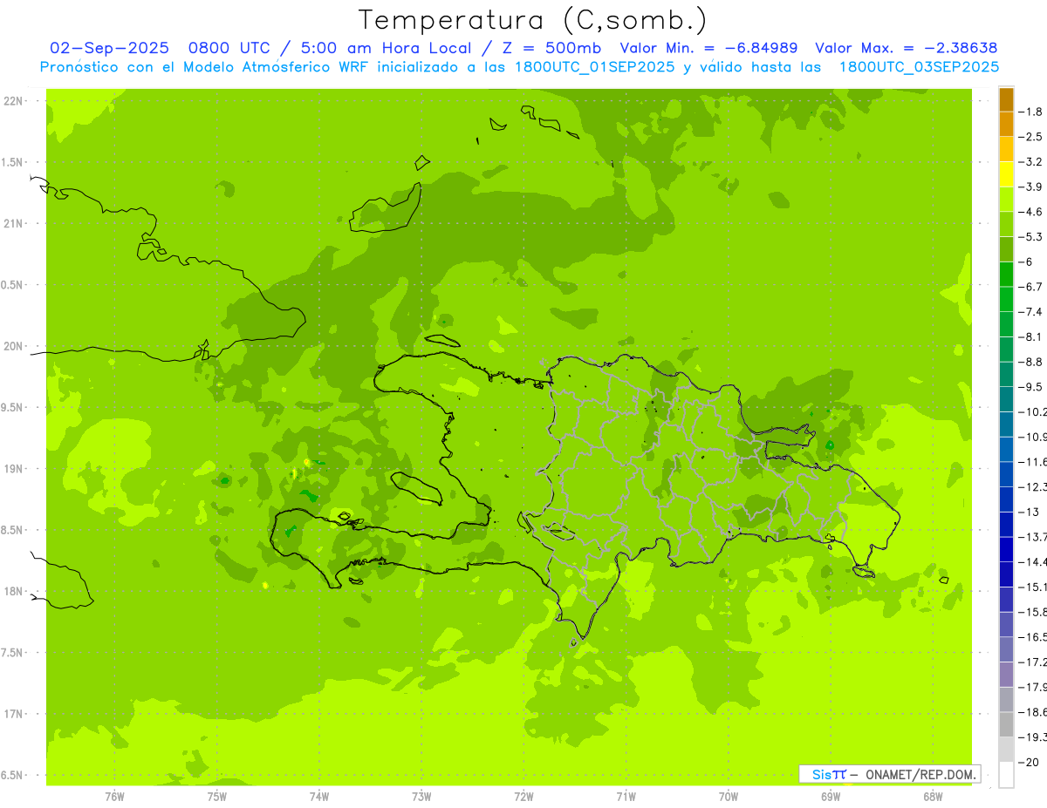The image size is (1047, 808).
Task: Click the '69W' longitude label
Action: [831, 797]
